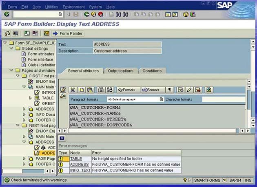Click the Text Editor icon left of the editor
Image resolution: width=257 pixels, height=187 pixels.
pyautogui.click(x=63, y=89)
